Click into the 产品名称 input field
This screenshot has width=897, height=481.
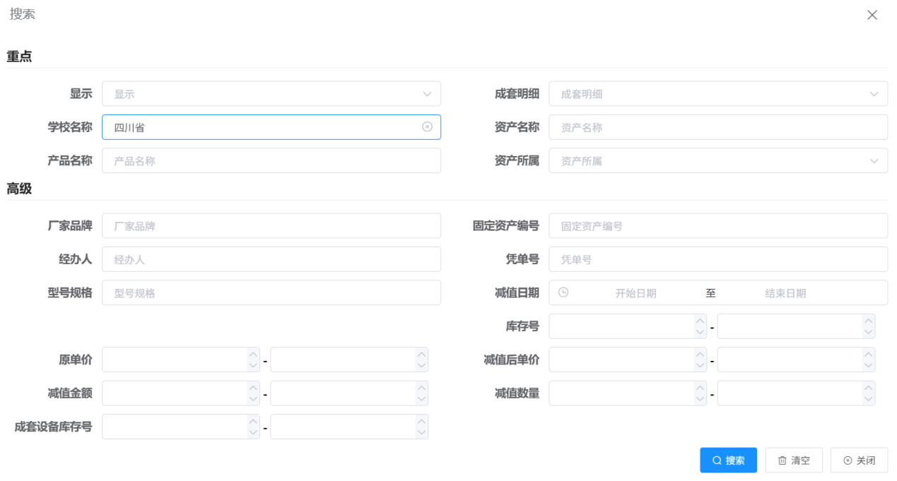271,161
